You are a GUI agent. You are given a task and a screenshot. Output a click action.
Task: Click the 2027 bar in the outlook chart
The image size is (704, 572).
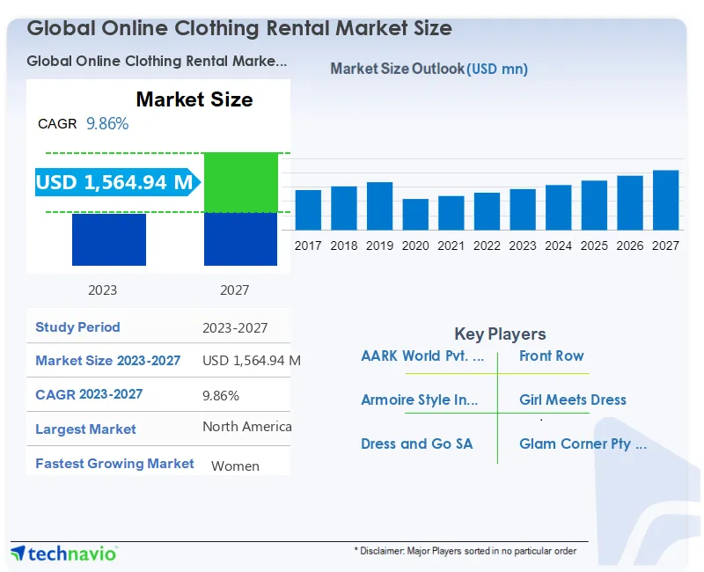coord(666,201)
